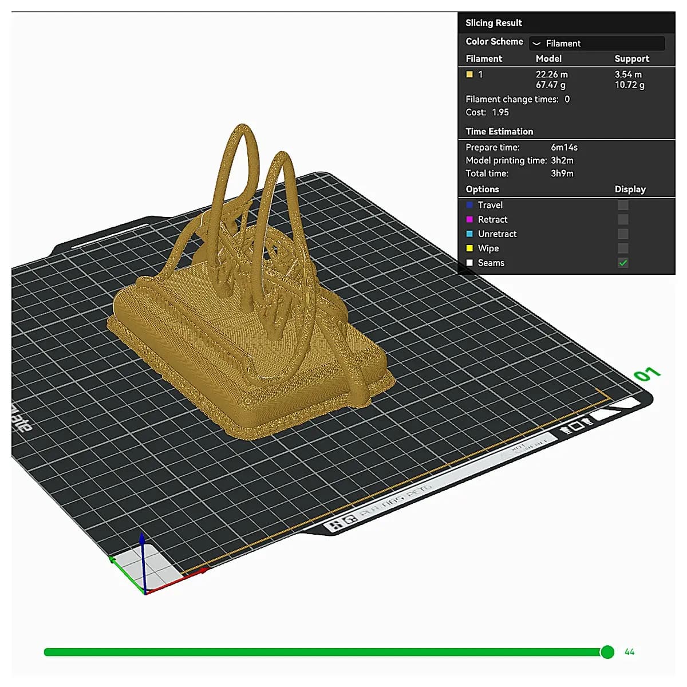This screenshot has width=687, height=687.
Task: Click the Model weight value 67.47 g
Action: (x=551, y=85)
